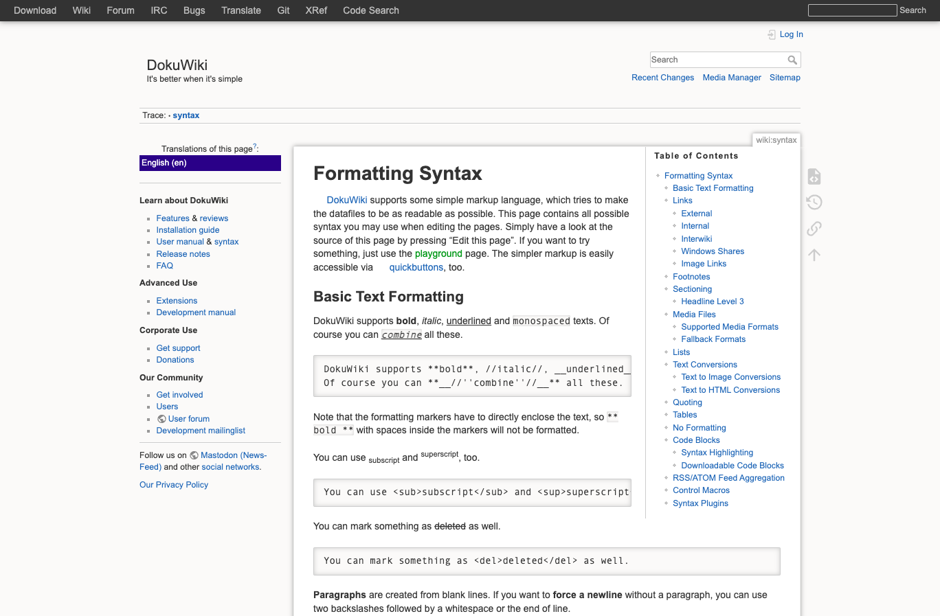Viewport: 940px width, 616px height.
Task: Click the syntax link in Trace breadcrumb
Action: point(186,115)
